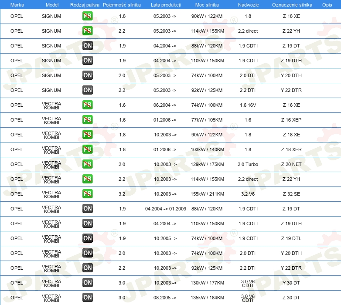Click petrol icon in Vectra Kombi Z 32 SE row
Screen dimensions: 341x305
coord(87,194)
